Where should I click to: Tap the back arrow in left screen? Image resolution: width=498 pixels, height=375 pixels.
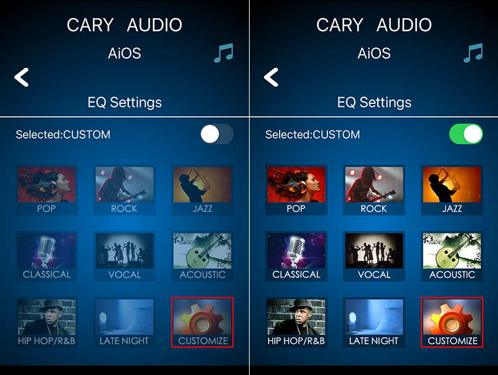(22, 77)
